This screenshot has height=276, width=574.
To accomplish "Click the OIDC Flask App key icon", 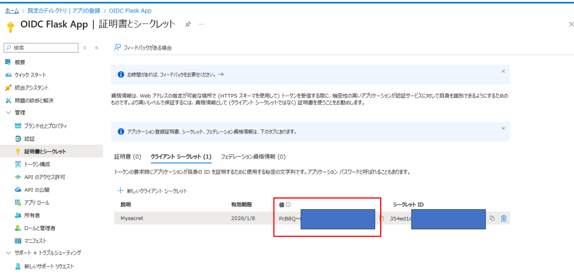I will pos(10,27).
